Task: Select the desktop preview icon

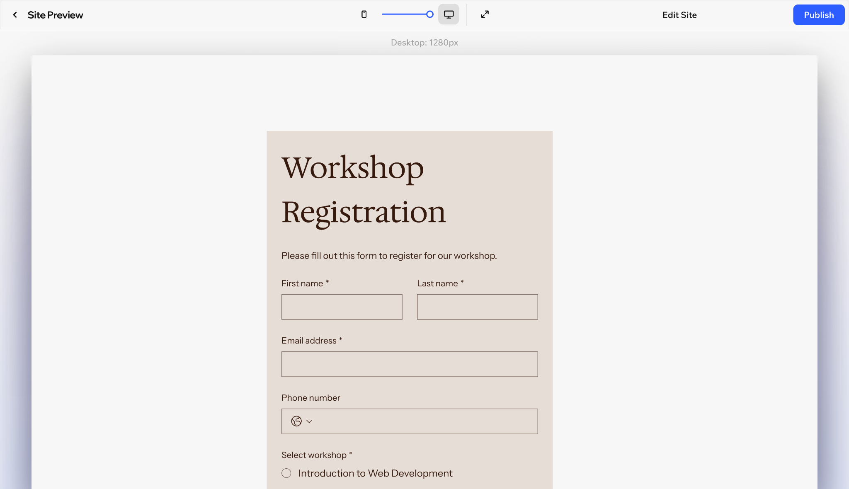Action: pyautogui.click(x=449, y=15)
